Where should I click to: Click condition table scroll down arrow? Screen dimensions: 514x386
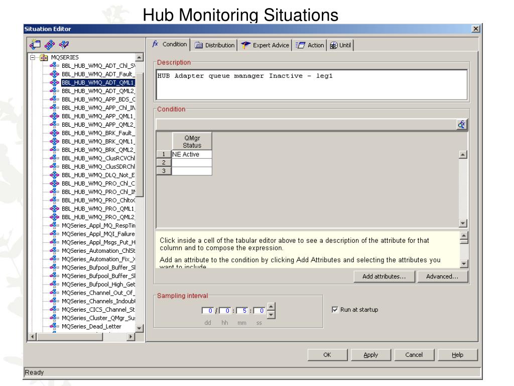[463, 223]
